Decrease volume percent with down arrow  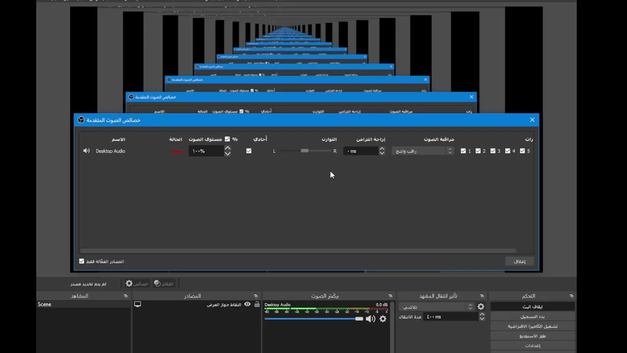click(x=227, y=153)
